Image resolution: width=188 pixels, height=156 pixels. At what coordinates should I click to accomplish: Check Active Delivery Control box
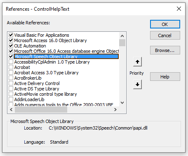coord(11,83)
